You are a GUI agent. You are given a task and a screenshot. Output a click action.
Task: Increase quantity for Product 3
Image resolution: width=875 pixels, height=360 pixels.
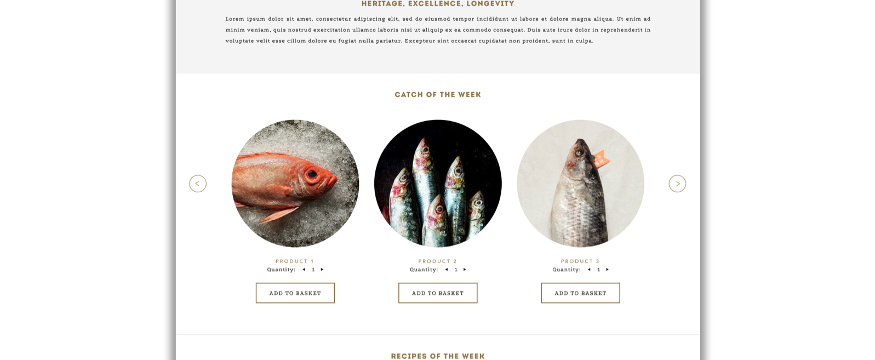point(607,270)
